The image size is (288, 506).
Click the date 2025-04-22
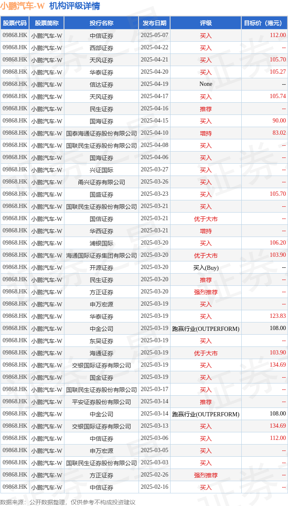[x=154, y=48]
